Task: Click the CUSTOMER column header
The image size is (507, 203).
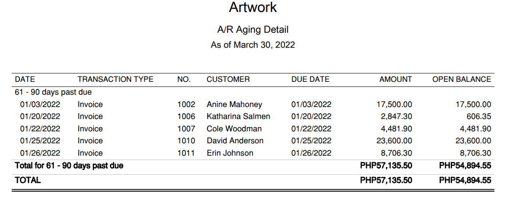Action: 228,79
